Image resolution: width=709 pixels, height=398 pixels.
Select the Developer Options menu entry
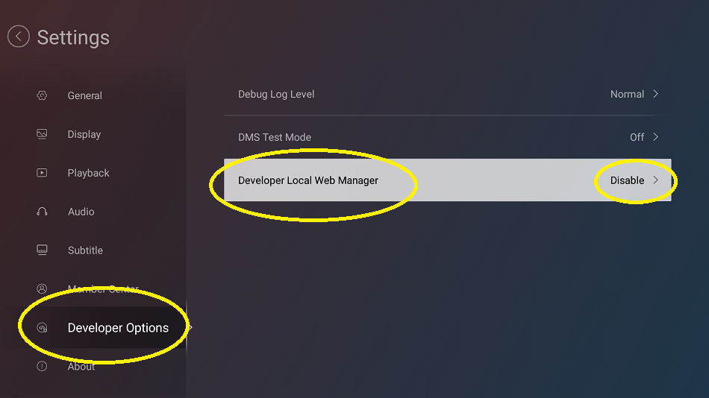click(118, 328)
